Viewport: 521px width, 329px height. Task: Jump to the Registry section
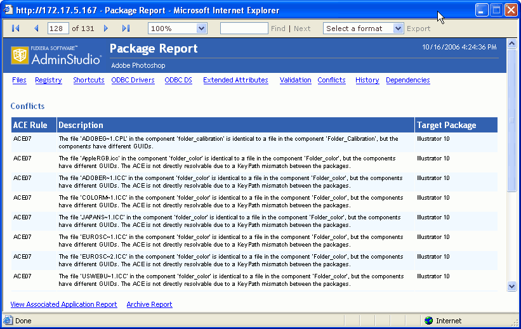48,81
